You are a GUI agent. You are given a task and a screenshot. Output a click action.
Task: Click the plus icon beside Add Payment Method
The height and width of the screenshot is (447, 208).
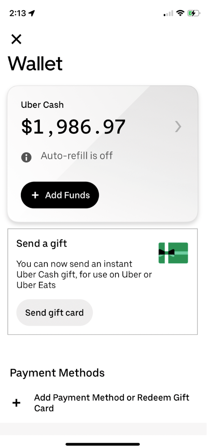(16, 403)
